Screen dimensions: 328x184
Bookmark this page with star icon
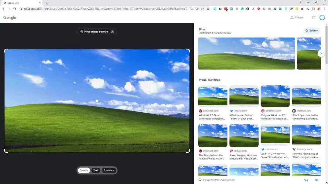click(x=208, y=9)
